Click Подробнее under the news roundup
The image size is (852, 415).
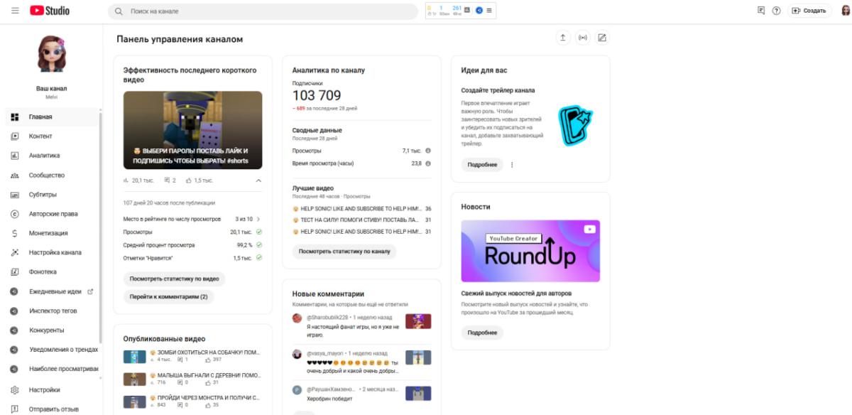tap(482, 333)
